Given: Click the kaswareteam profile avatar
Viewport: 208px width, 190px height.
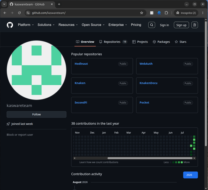Looking at the screenshot, I should point(37,70).
